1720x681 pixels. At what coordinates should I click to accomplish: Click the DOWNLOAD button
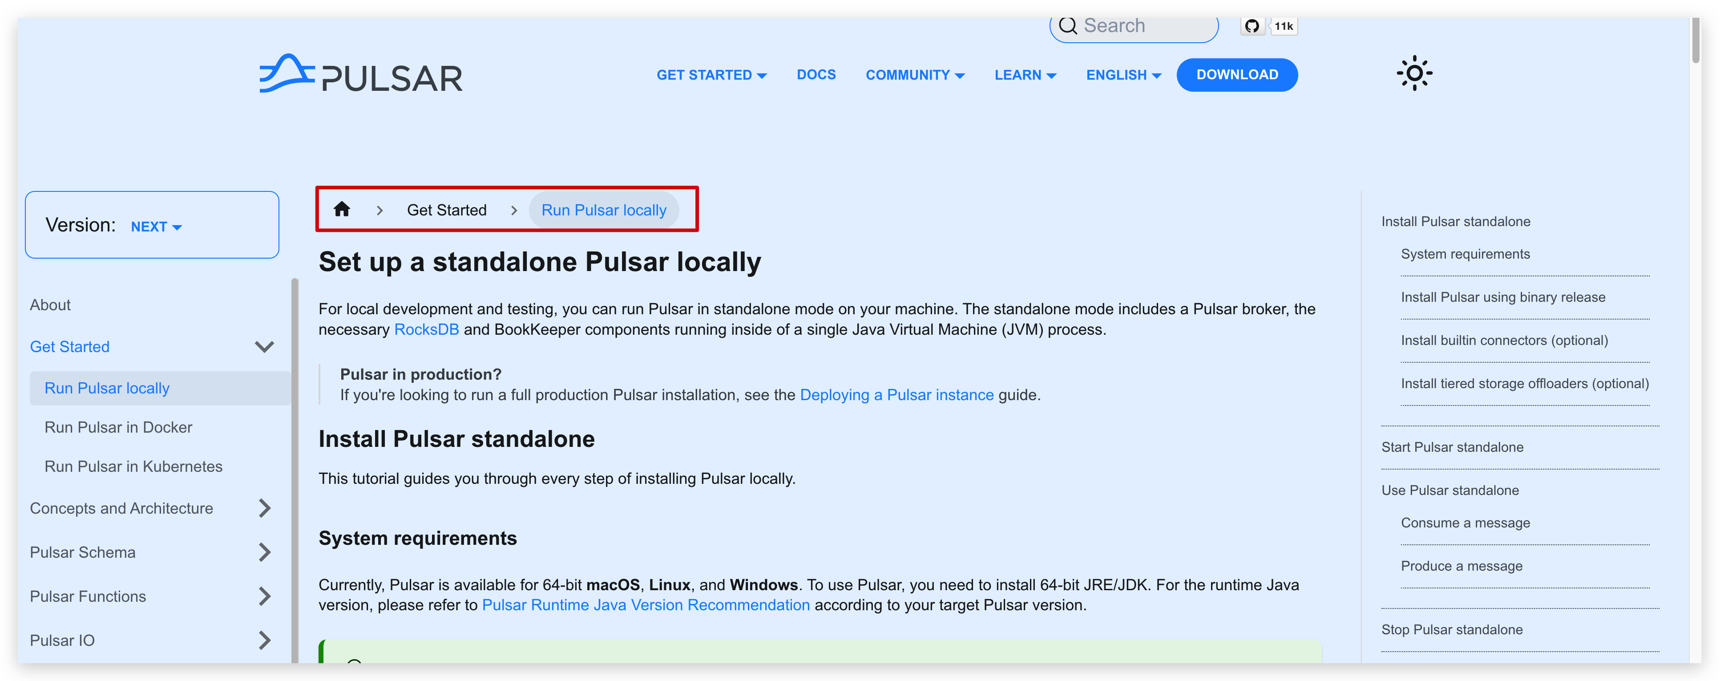coord(1236,74)
